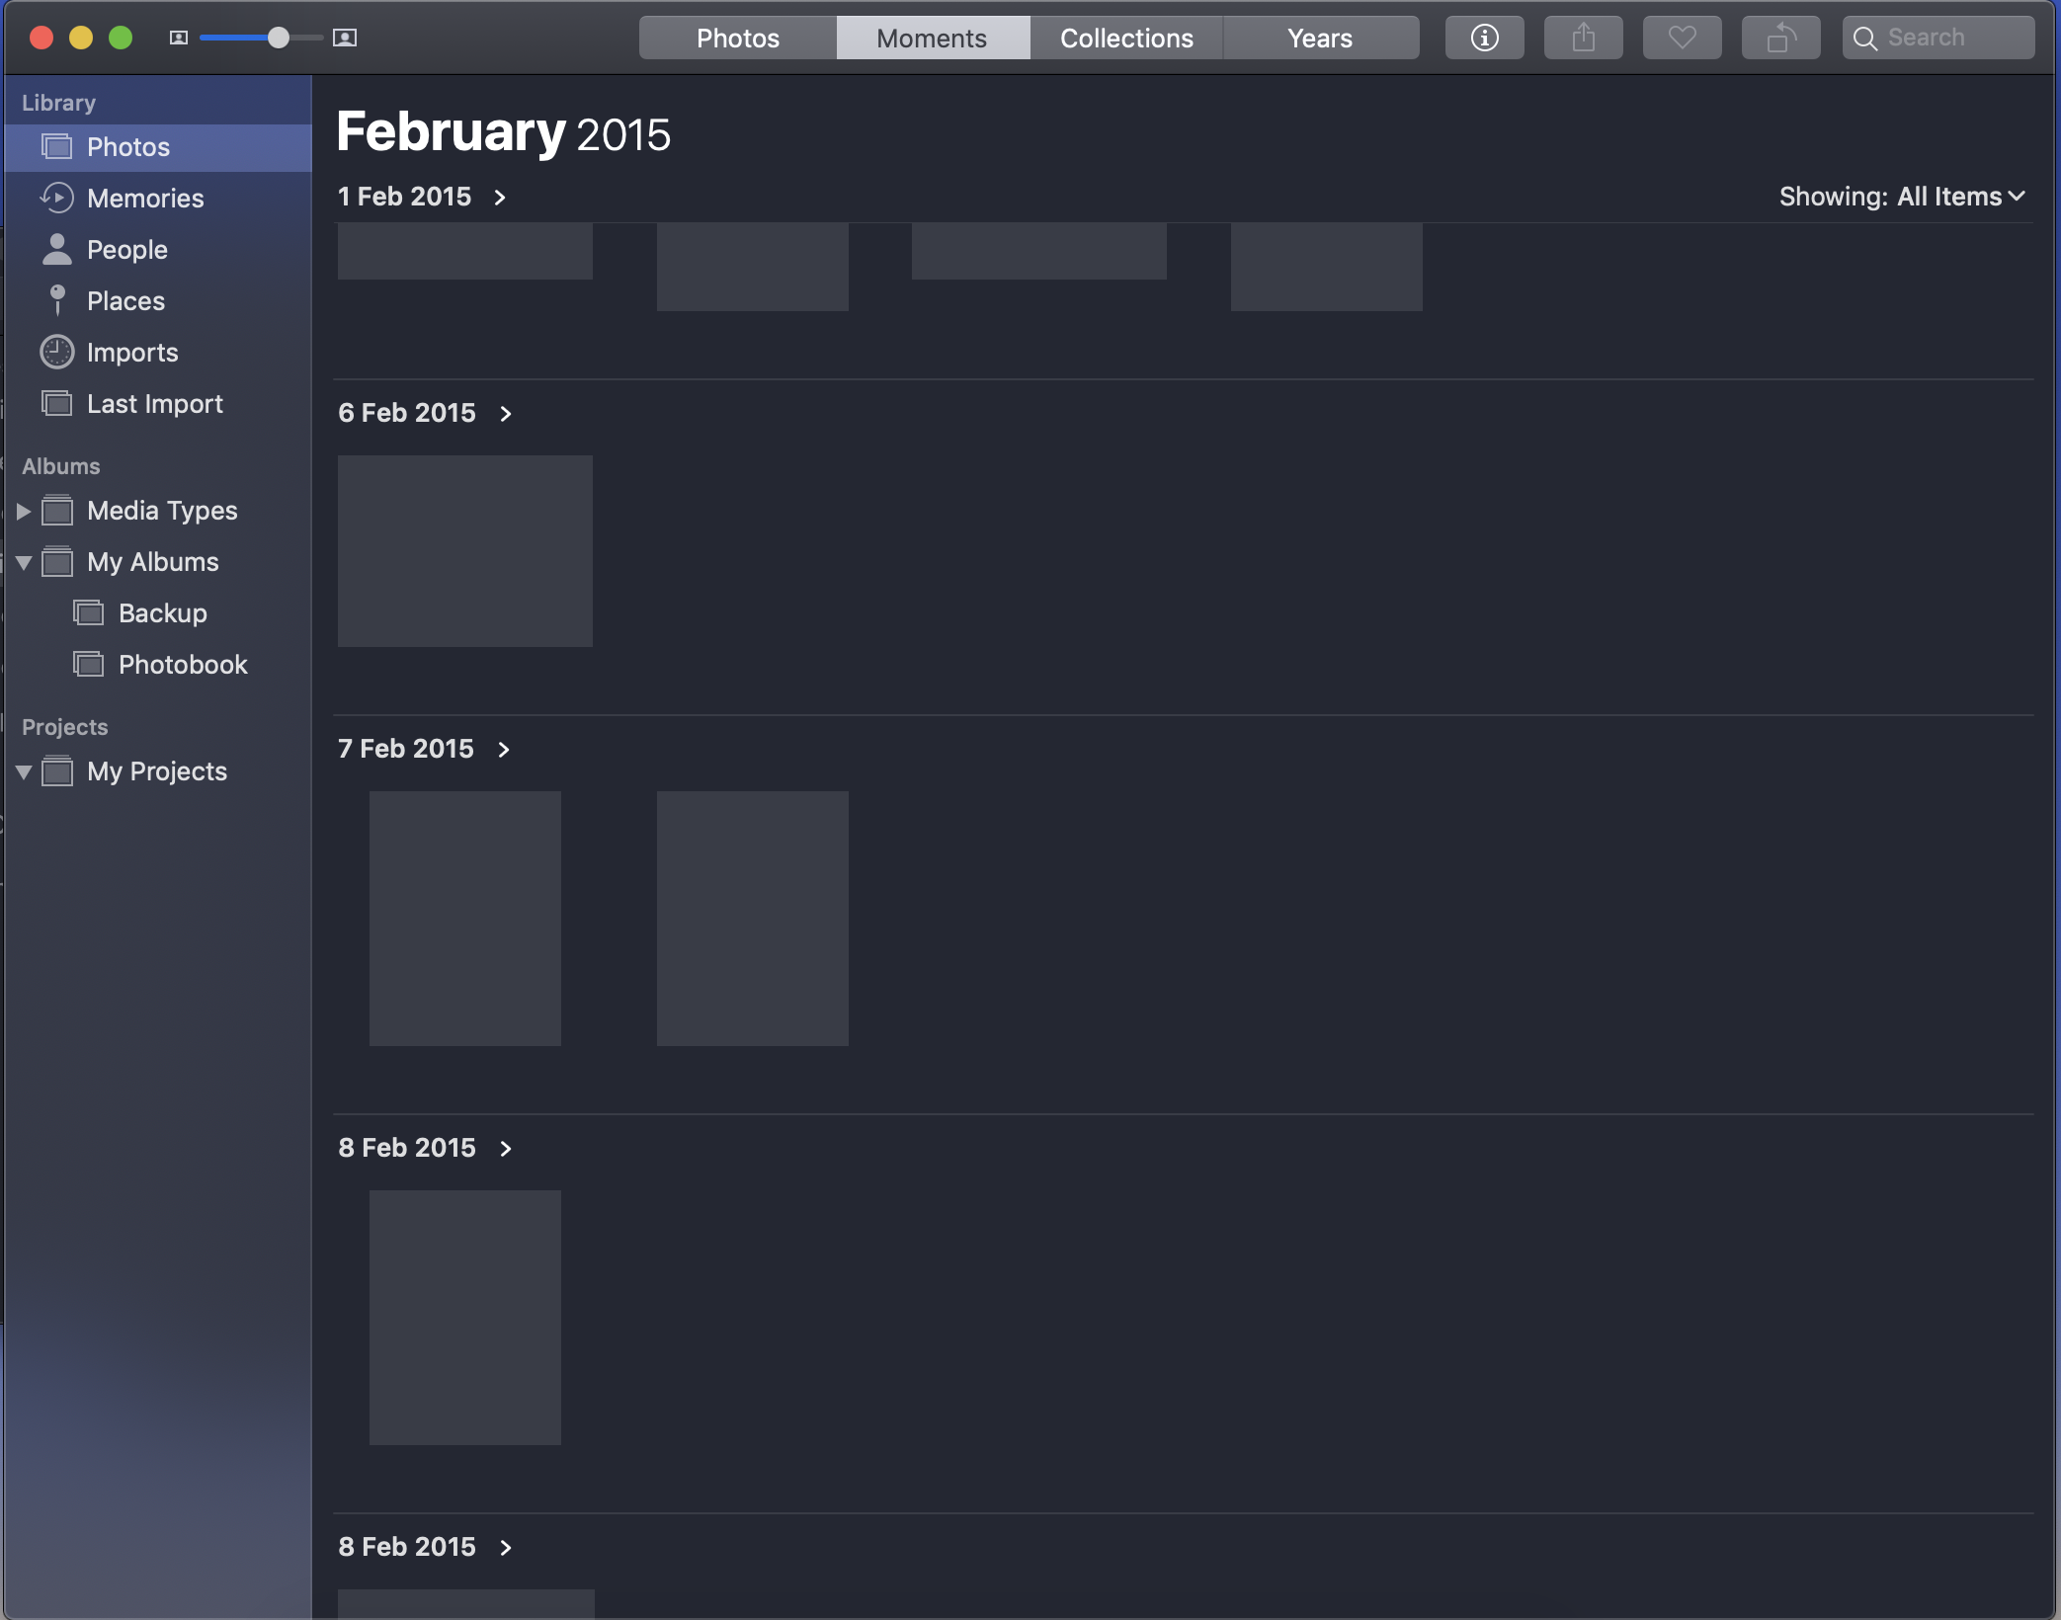
Task: Click the Memories sidebar icon
Action: coord(55,198)
